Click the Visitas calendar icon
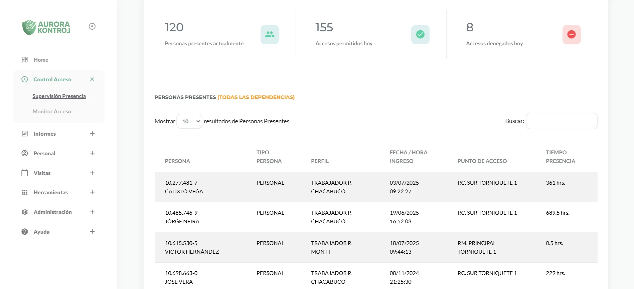The width and height of the screenshot is (634, 289). (x=25, y=173)
